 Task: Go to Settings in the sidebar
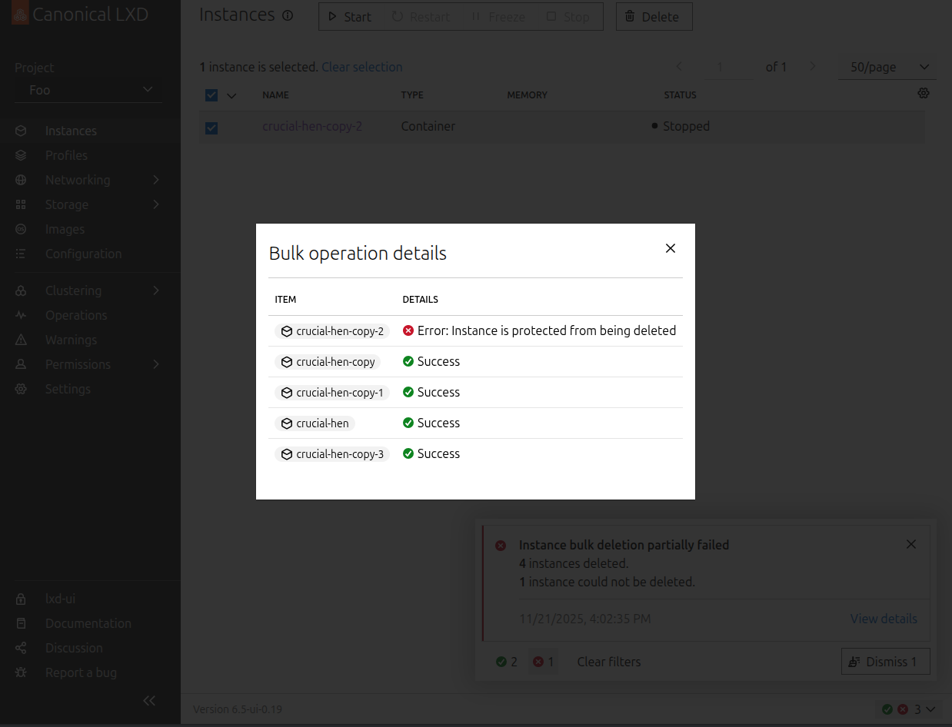pos(68,389)
